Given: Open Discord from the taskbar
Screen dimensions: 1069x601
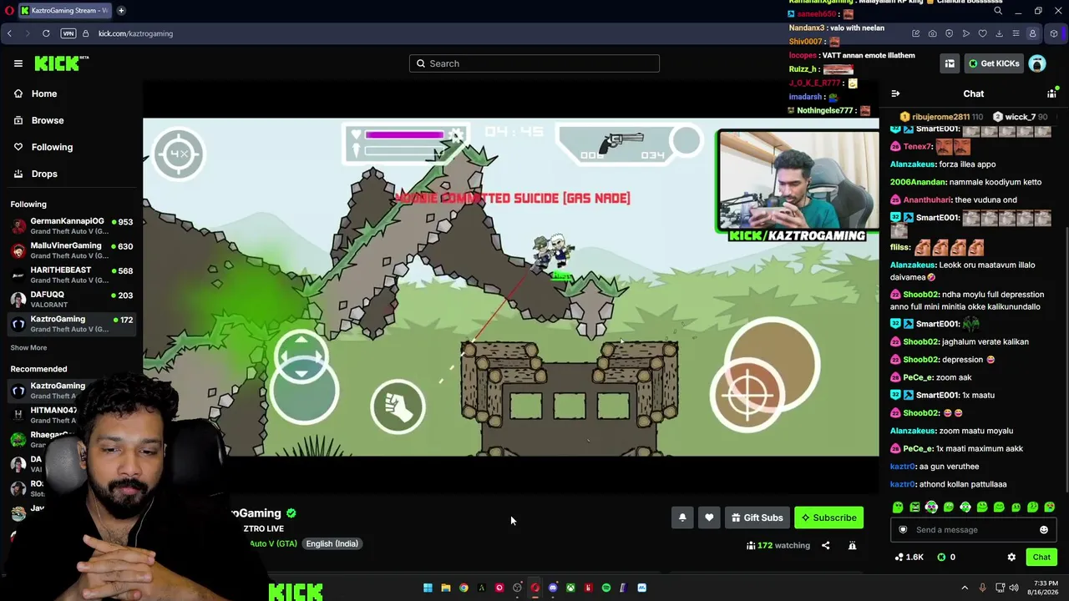Looking at the screenshot, I should pos(553,588).
